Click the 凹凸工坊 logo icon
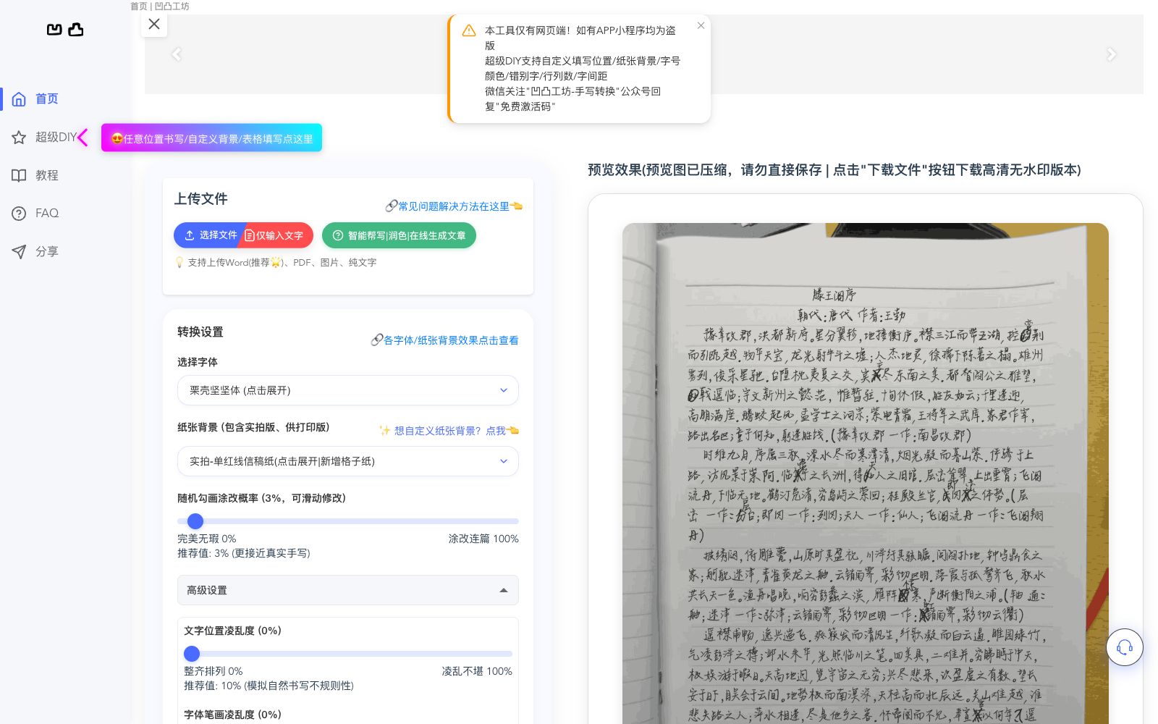This screenshot has height=724, width=1158. [x=65, y=30]
